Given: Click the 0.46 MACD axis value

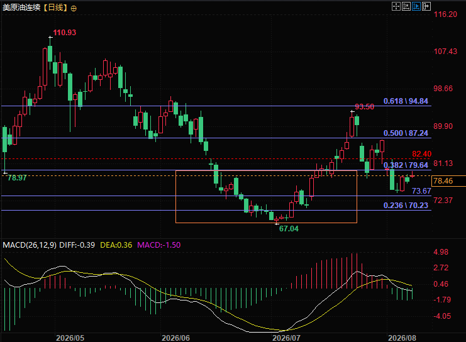Looking at the screenshot, I should [441, 284].
